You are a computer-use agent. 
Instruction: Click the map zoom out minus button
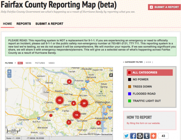click(9, 76)
